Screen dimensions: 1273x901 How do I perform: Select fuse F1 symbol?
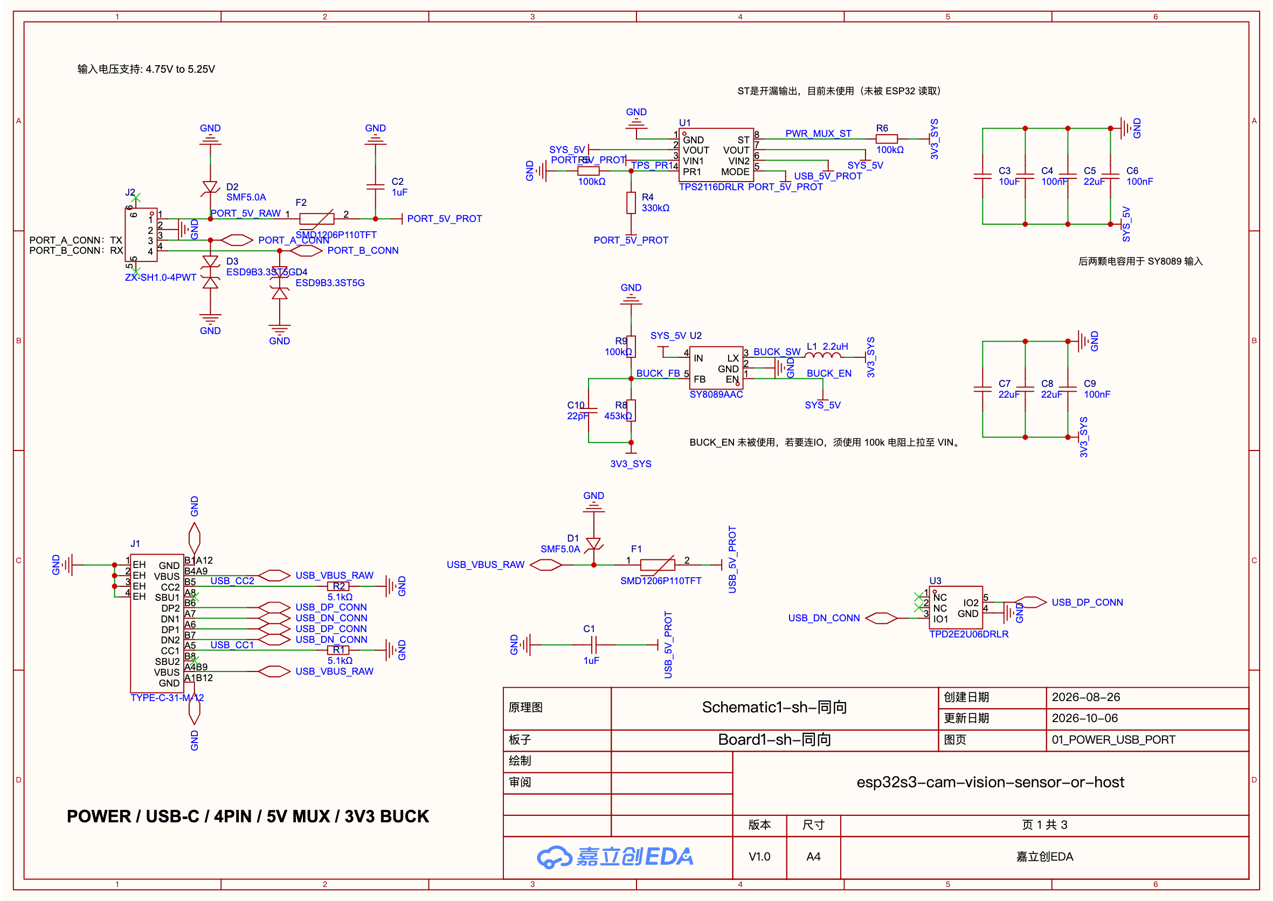(x=658, y=565)
